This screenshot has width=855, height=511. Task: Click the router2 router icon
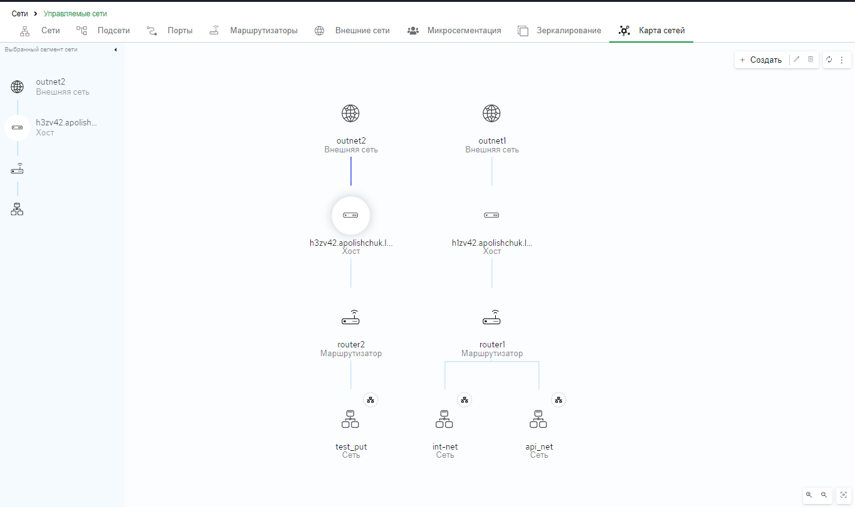pos(350,318)
